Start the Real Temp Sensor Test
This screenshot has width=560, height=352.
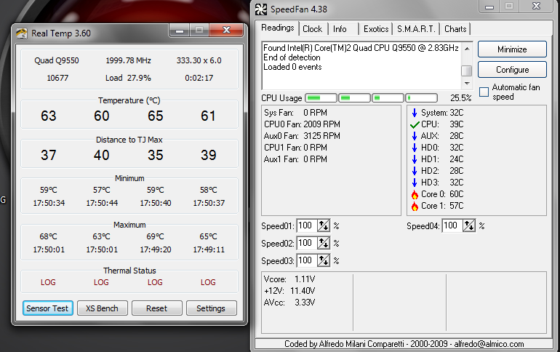pyautogui.click(x=47, y=308)
